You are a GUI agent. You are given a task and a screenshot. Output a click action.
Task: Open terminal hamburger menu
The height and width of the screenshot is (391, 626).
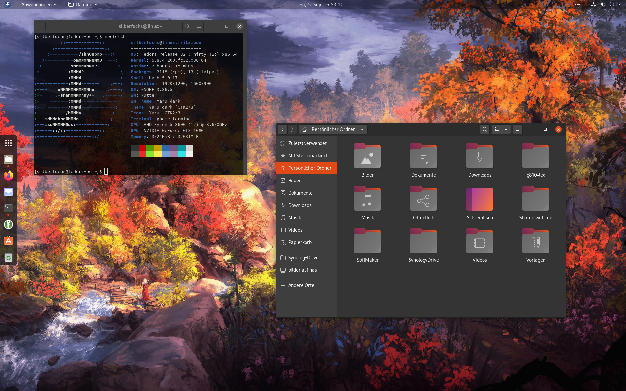(x=199, y=26)
